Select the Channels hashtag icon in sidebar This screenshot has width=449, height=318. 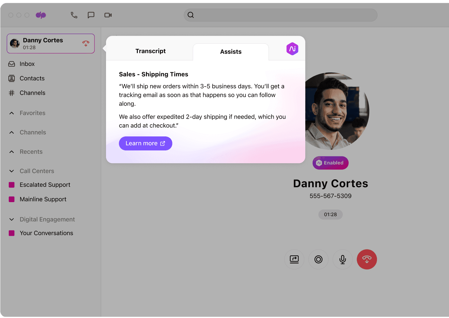pos(12,93)
